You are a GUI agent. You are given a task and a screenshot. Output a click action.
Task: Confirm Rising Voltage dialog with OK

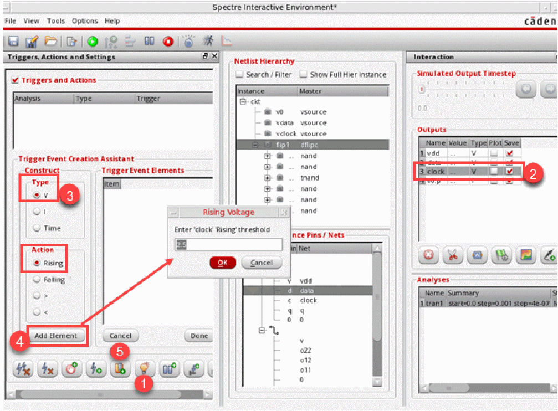pos(223,263)
